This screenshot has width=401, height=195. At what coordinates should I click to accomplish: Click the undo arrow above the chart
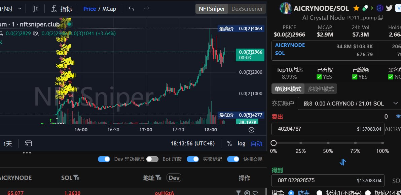[131, 9]
